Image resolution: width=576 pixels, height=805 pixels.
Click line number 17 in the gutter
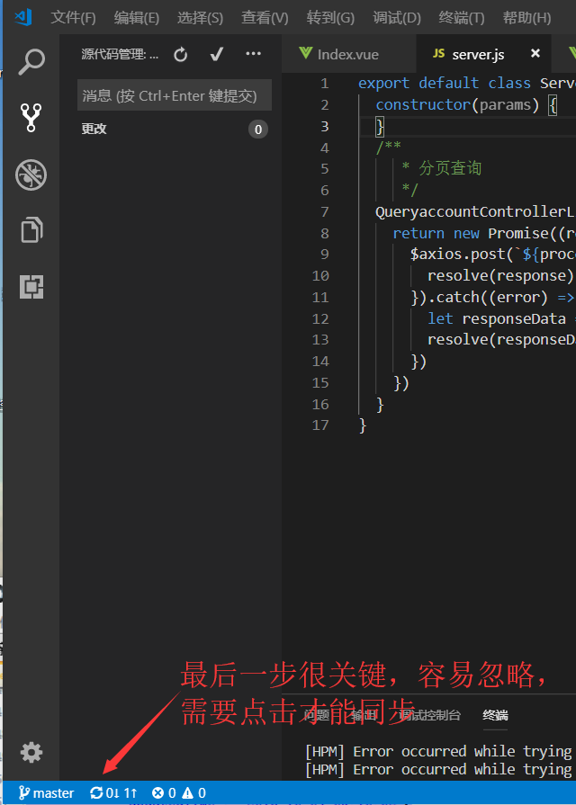click(x=320, y=425)
